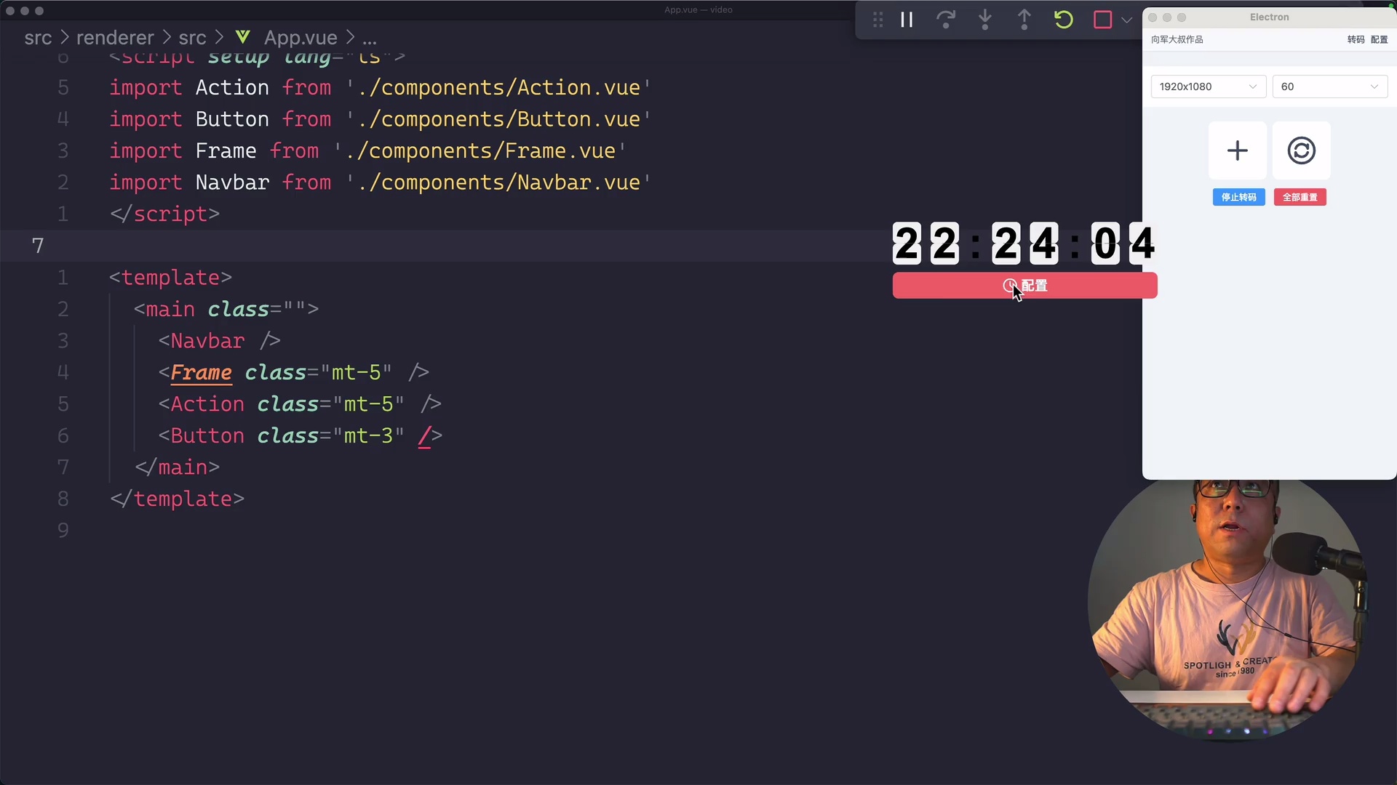Grab the dotted drag handle on the toolbar
This screenshot has width=1397, height=785.
(877, 20)
